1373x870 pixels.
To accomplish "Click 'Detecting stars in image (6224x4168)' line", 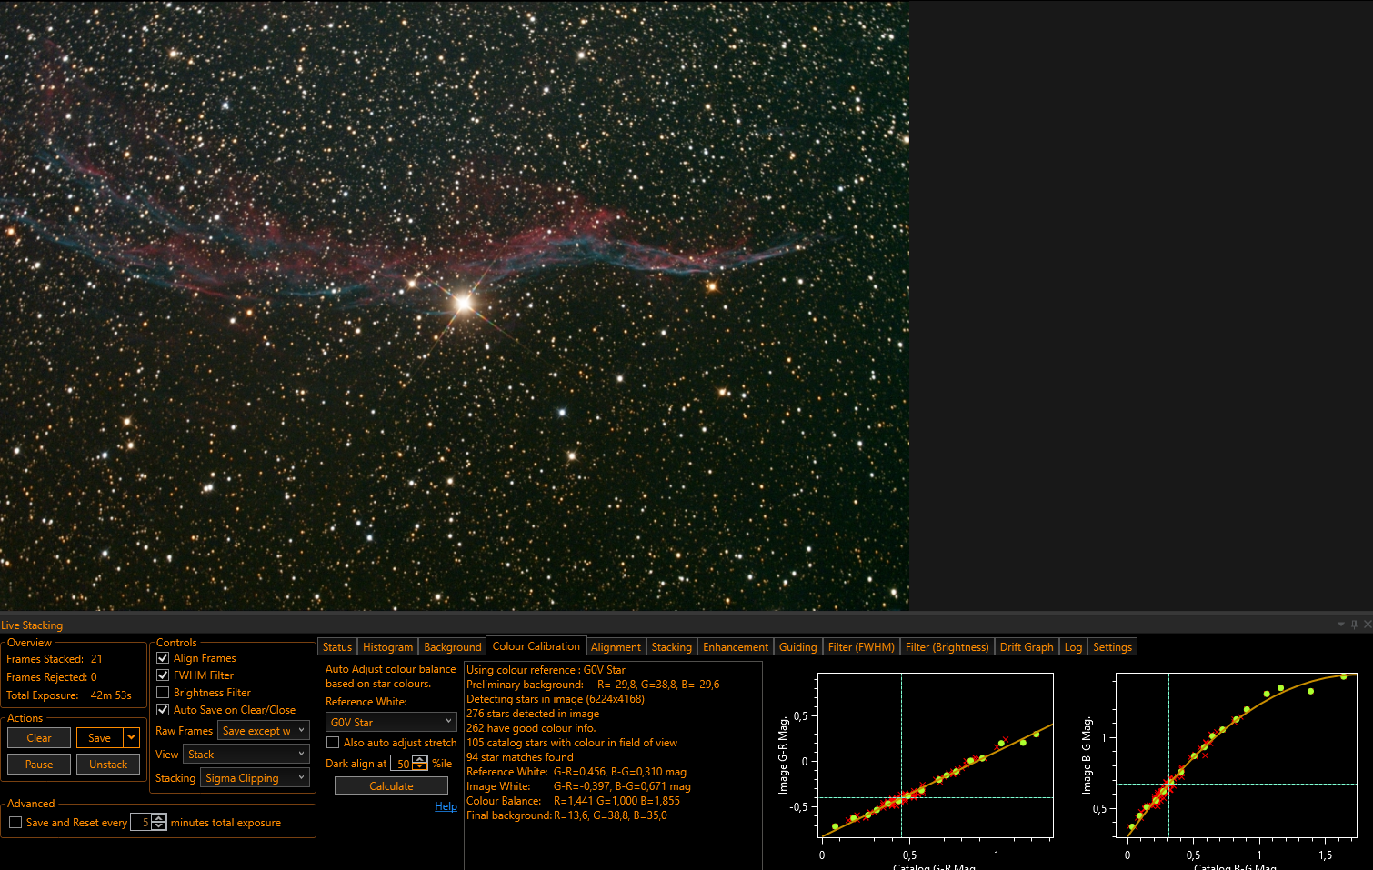I will pyautogui.click(x=556, y=699).
